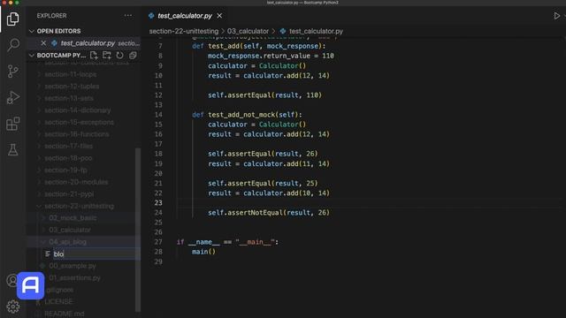Open the Run and Debug view
The image size is (566, 318).
pos(13,97)
